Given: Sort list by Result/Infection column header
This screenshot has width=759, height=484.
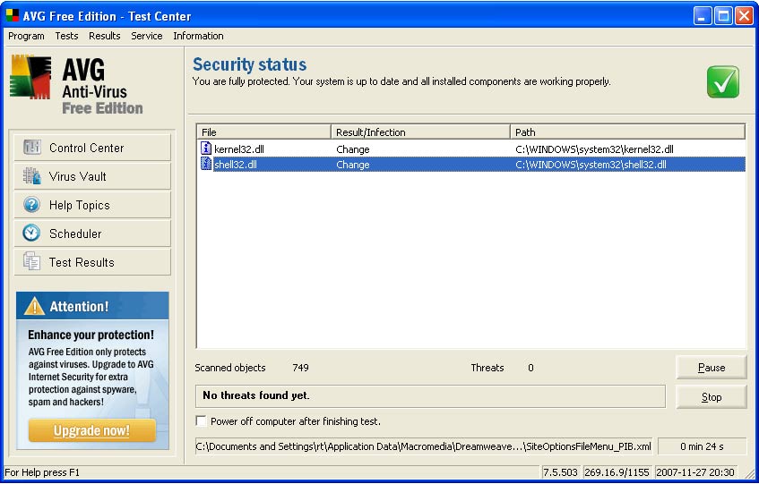Looking at the screenshot, I should (x=420, y=132).
